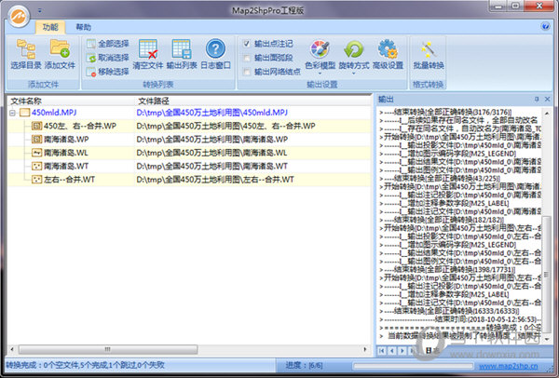Viewport: 559px width, 378px height.
Task: Open 高级设置 gear settings
Action: click(x=388, y=54)
